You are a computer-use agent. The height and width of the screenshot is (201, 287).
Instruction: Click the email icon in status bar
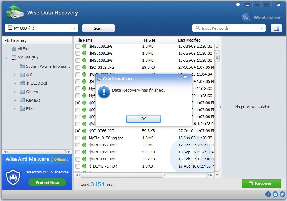[275, 194]
